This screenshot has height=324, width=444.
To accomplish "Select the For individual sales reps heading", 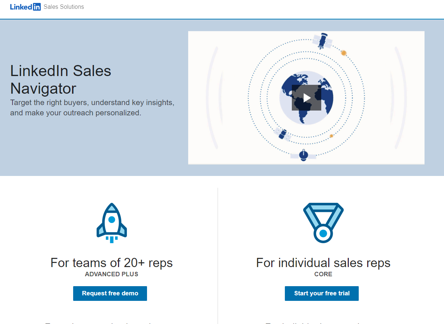I will 323,263.
